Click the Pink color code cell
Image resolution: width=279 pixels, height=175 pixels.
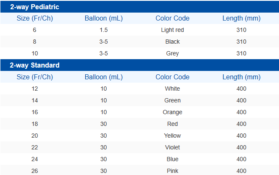[172, 171]
